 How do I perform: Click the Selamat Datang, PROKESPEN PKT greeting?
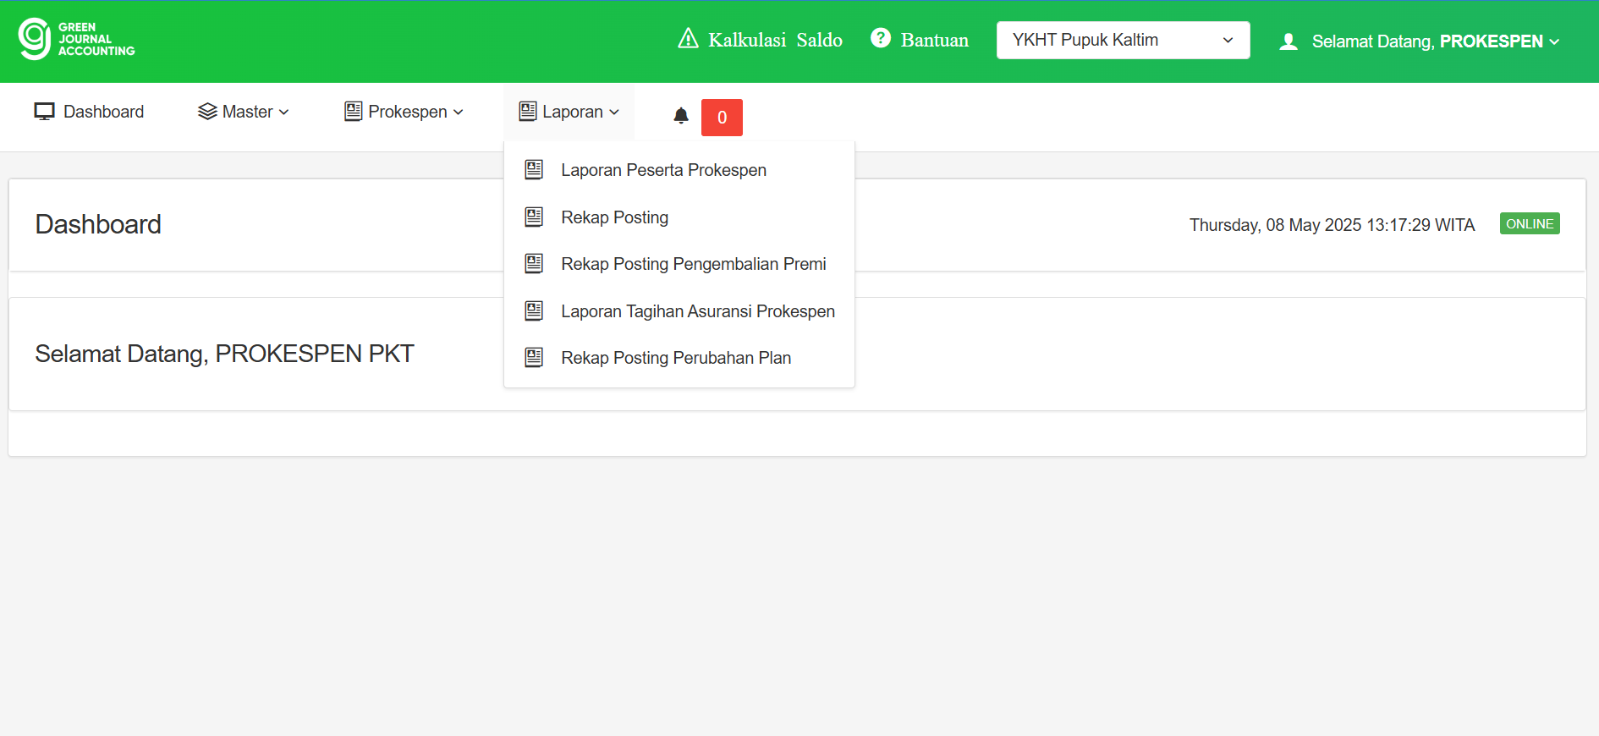(x=224, y=354)
